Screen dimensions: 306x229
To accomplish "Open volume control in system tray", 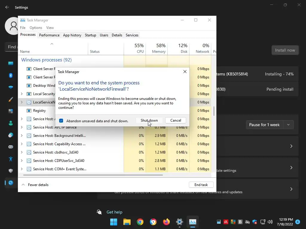I will pos(270,222).
